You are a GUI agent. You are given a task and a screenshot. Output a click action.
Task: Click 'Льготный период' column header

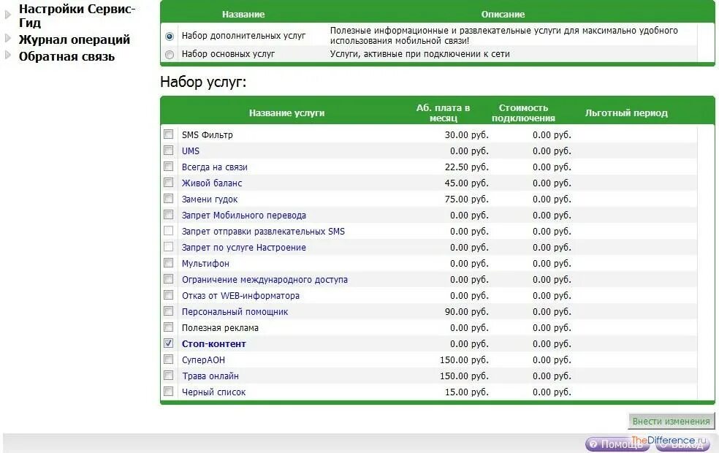626,113
